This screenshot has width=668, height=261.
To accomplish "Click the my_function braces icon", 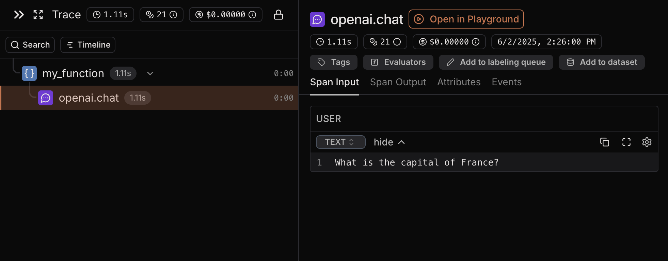I will [x=29, y=73].
